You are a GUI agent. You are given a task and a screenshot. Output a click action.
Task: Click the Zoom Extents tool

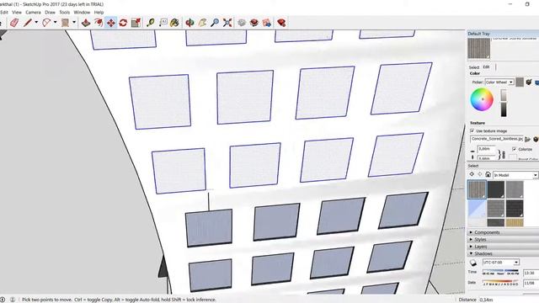(227, 23)
